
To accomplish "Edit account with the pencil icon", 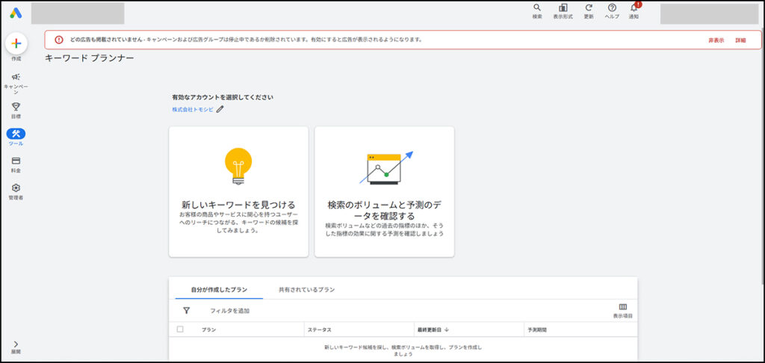I will 220,110.
